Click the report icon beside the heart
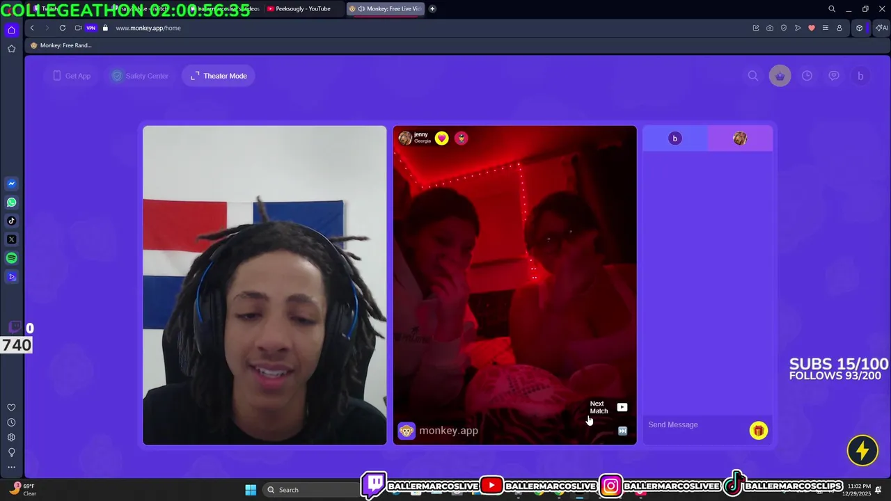The width and height of the screenshot is (891, 501). (x=461, y=138)
